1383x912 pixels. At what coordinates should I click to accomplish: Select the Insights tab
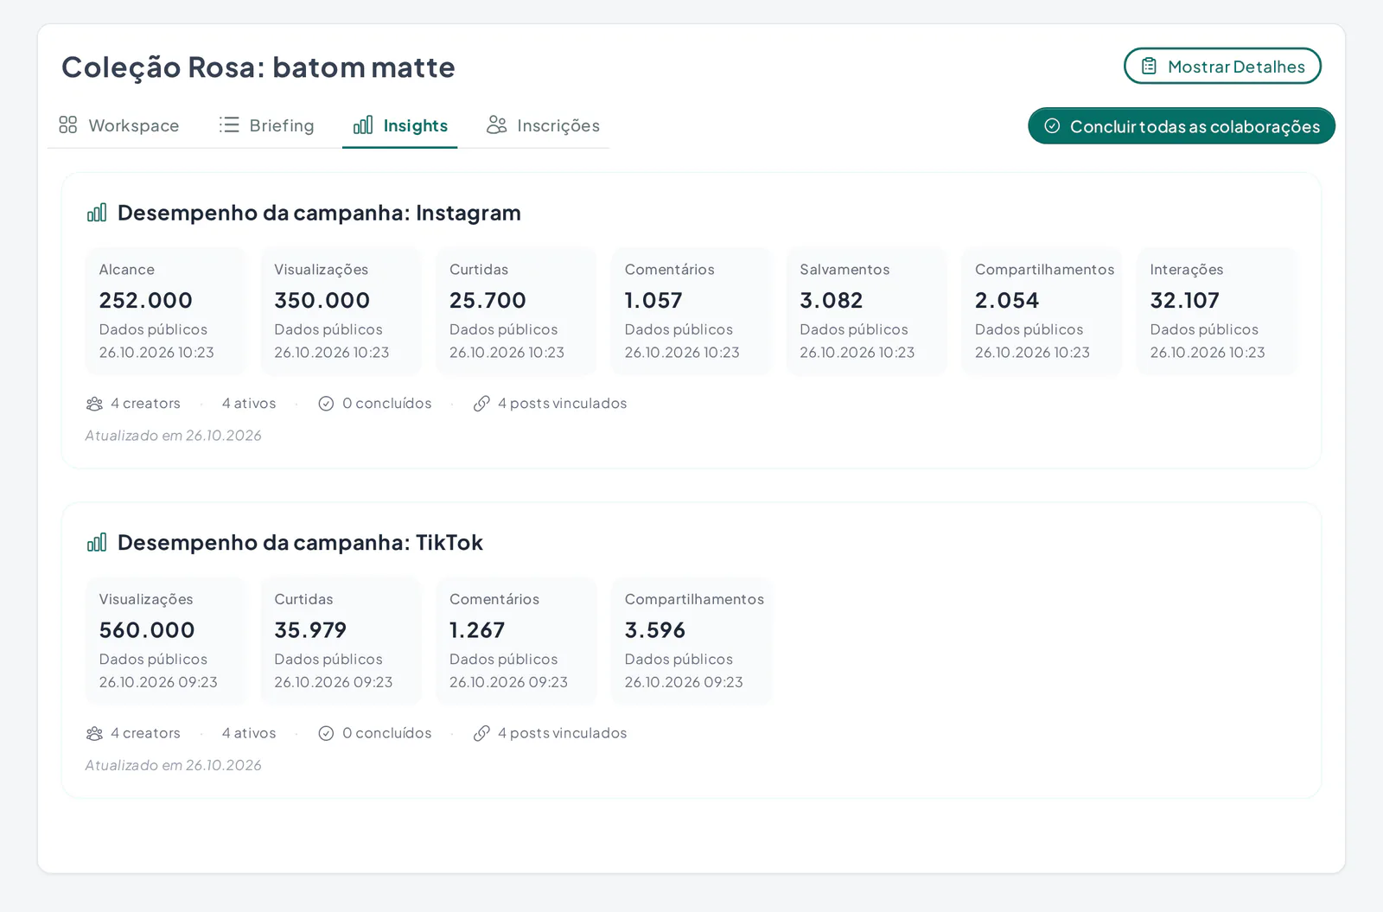[x=400, y=125]
